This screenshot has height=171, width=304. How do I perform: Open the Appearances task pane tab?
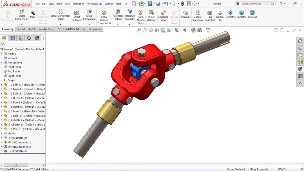(300, 69)
